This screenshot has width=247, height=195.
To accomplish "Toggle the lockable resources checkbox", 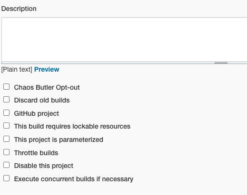I will pyautogui.click(x=6, y=126).
